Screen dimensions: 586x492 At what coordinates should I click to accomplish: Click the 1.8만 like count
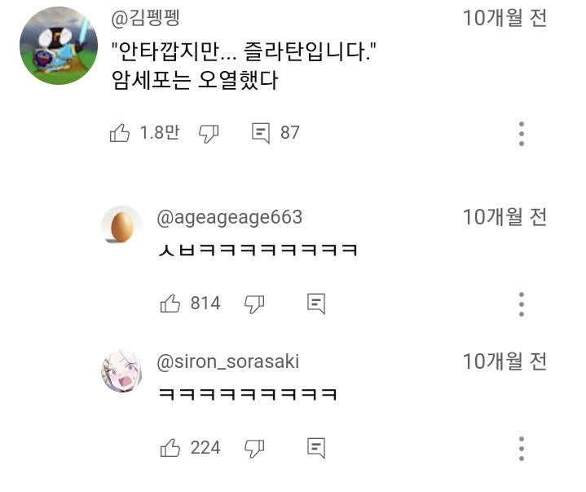(159, 133)
